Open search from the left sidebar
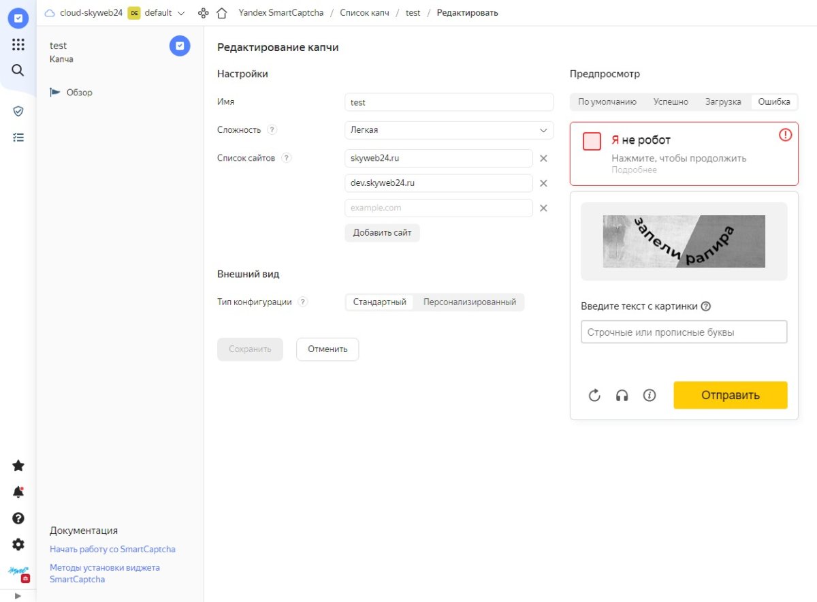Image resolution: width=817 pixels, height=602 pixels. click(18, 69)
